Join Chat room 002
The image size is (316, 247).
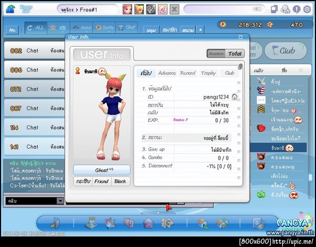click(x=35, y=51)
